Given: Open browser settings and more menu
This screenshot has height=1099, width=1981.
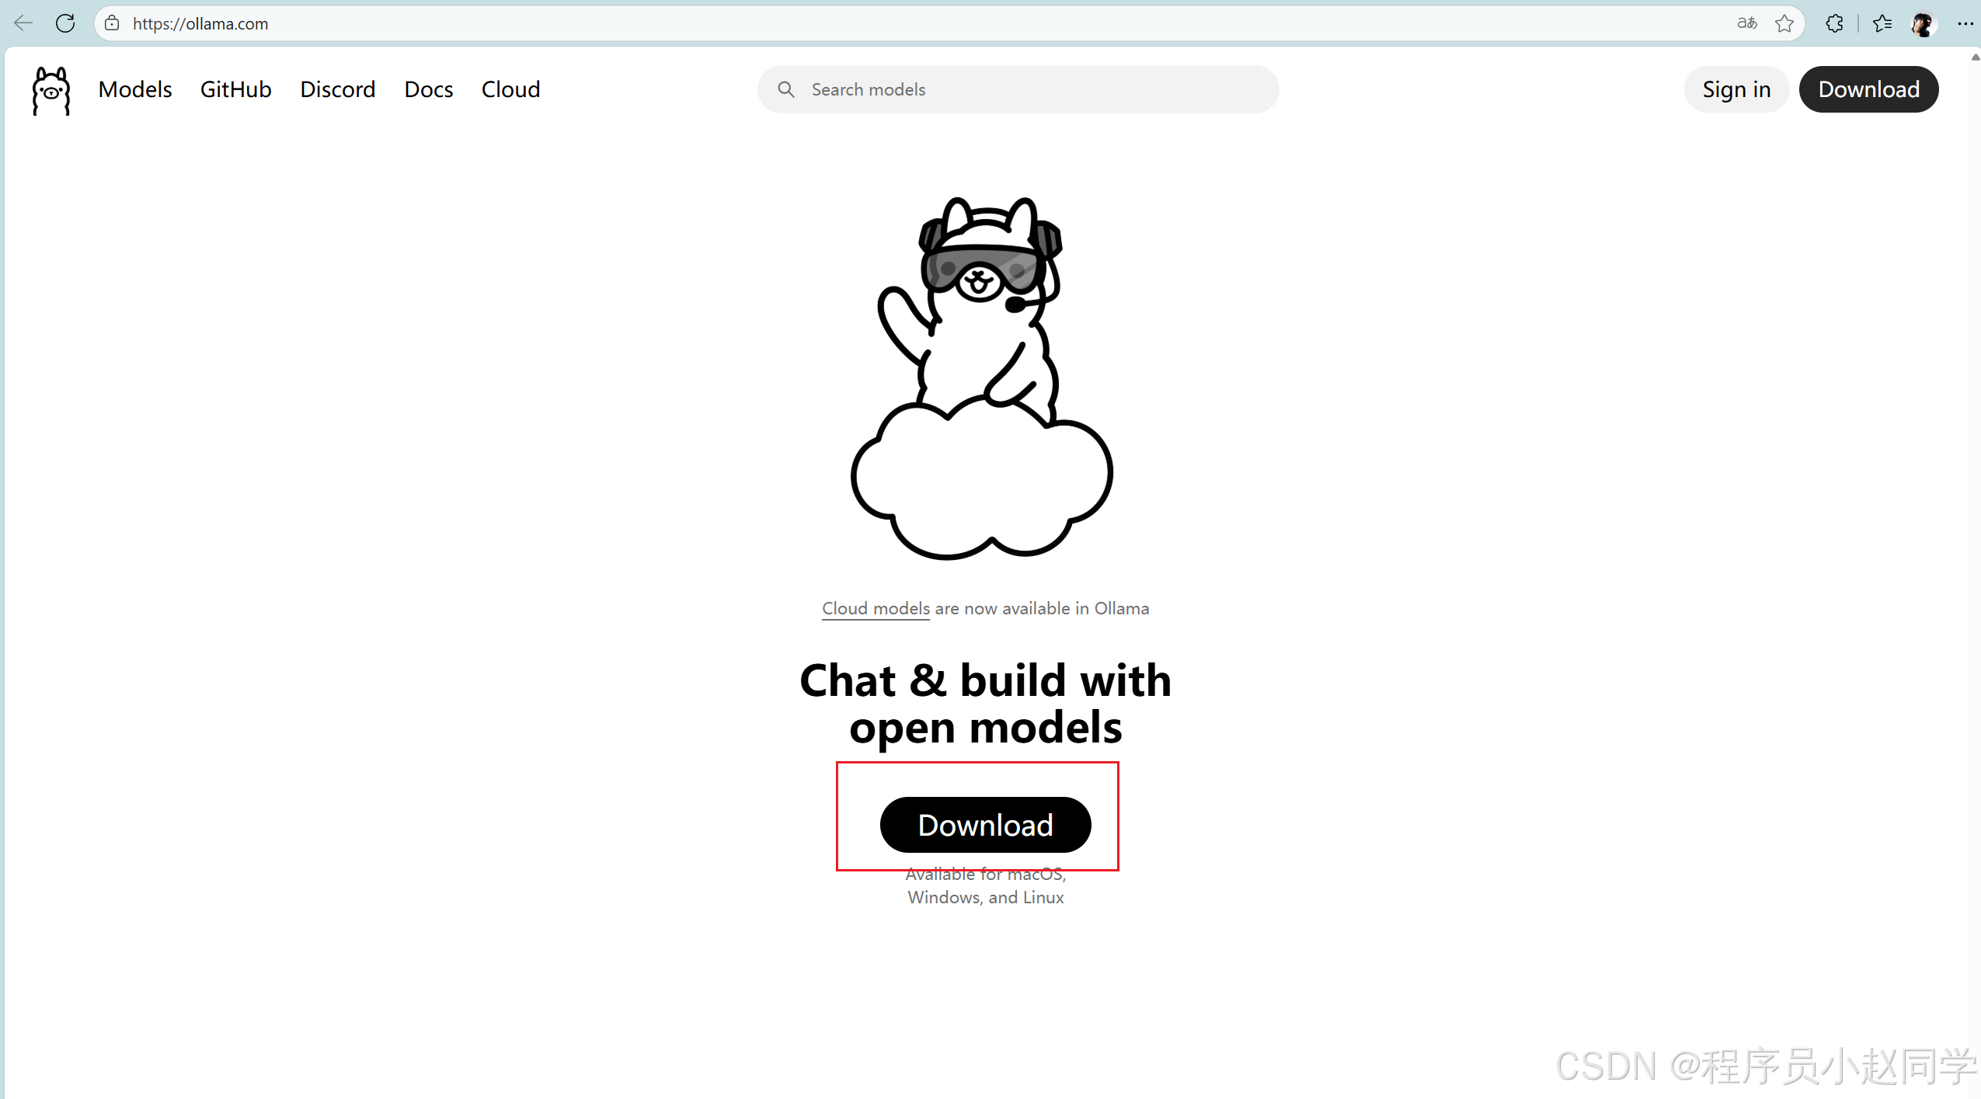Looking at the screenshot, I should (1965, 23).
